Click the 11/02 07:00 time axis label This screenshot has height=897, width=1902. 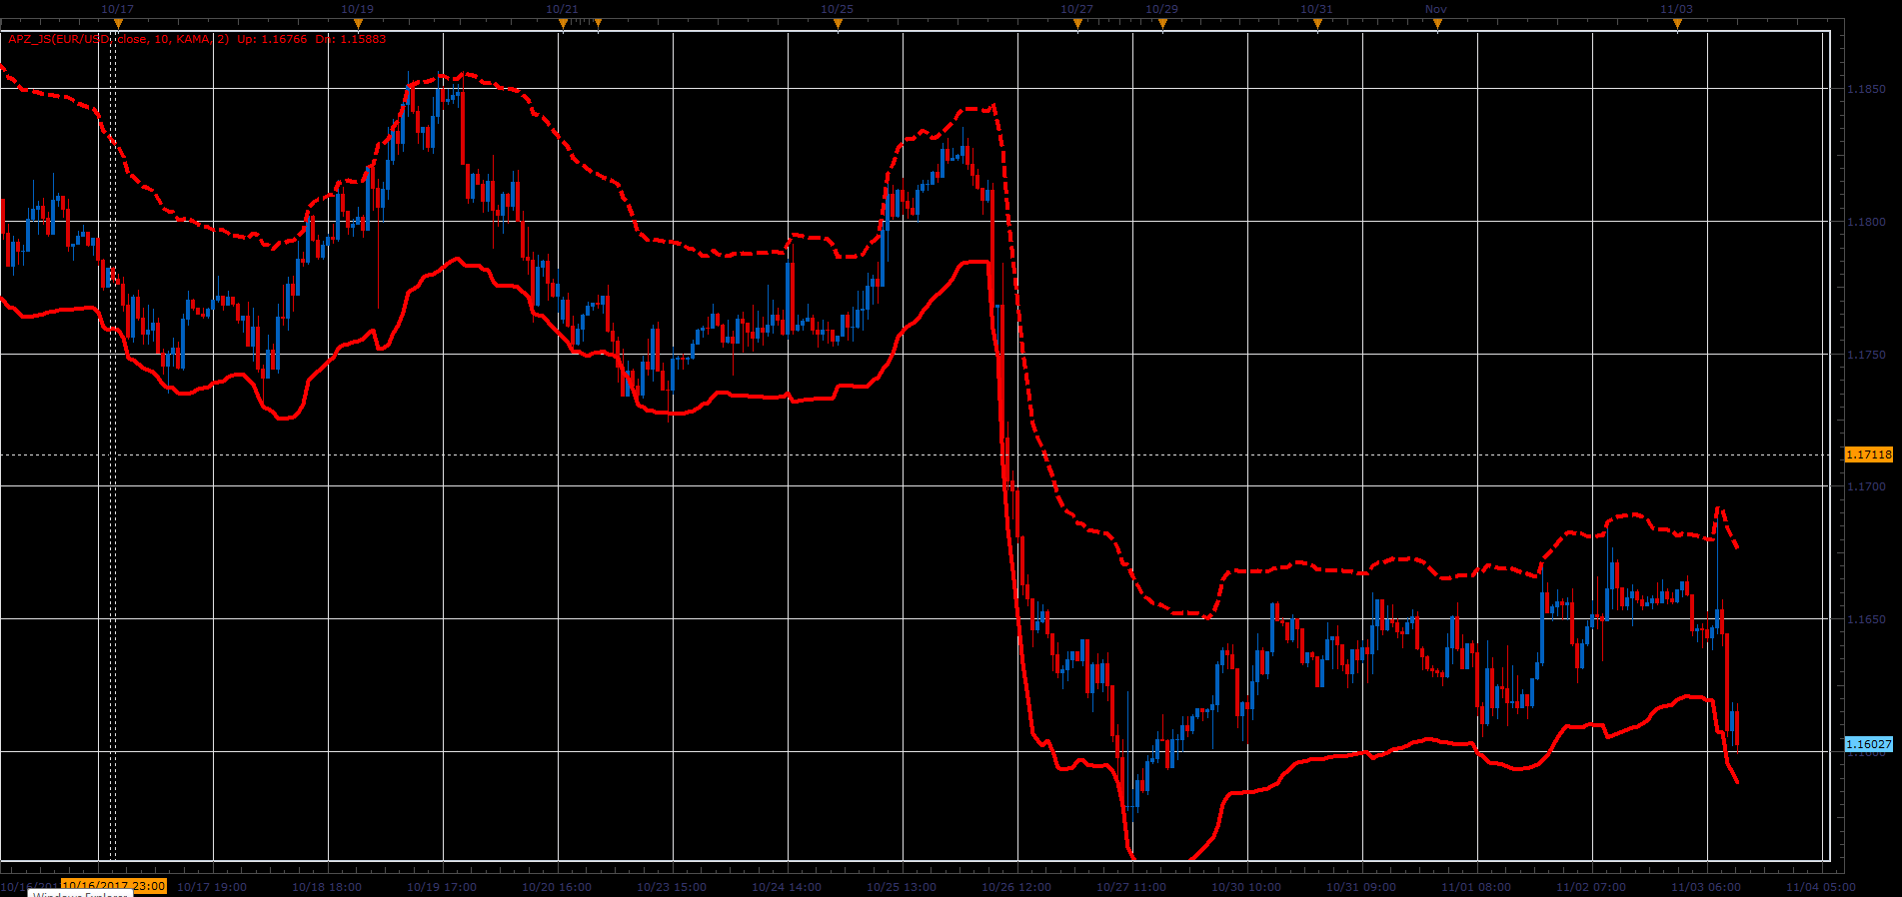pyautogui.click(x=1591, y=887)
